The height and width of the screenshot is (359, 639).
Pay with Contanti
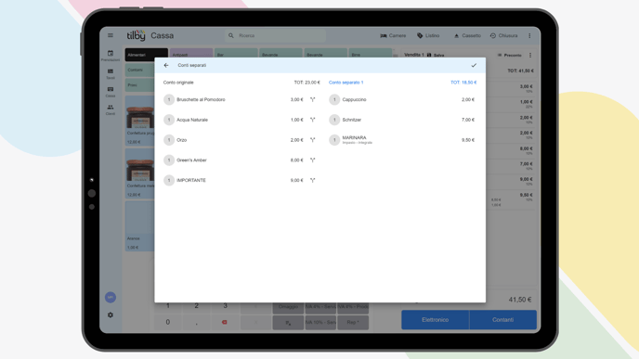click(502, 320)
